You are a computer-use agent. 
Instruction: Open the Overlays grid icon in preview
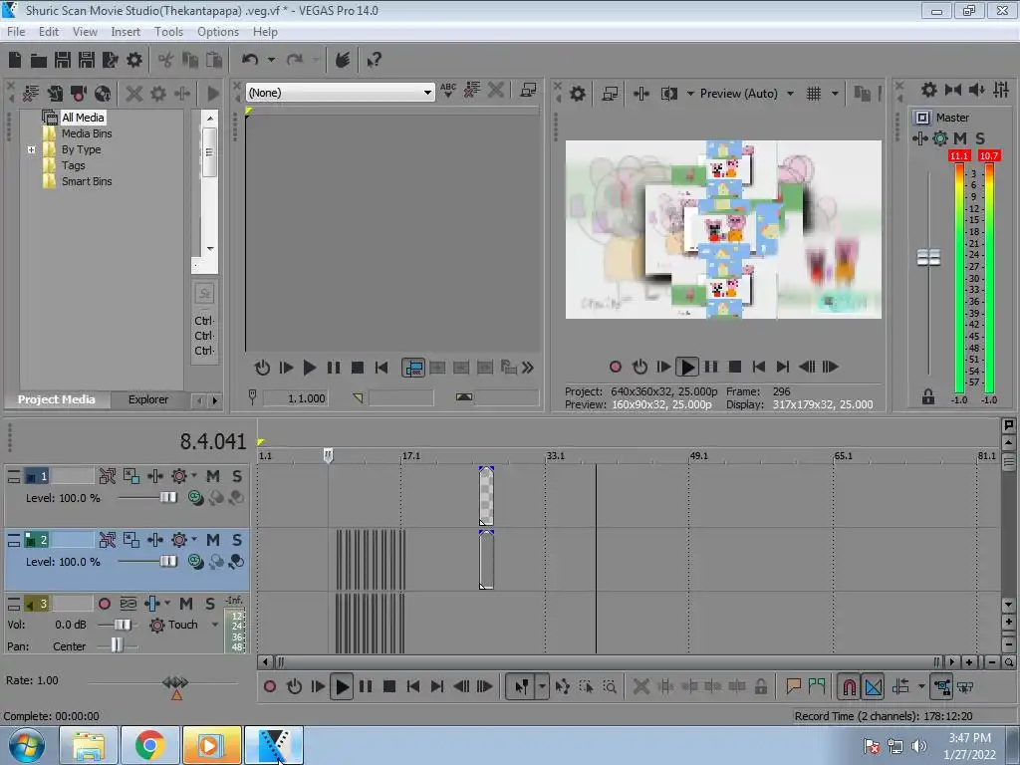(x=814, y=94)
